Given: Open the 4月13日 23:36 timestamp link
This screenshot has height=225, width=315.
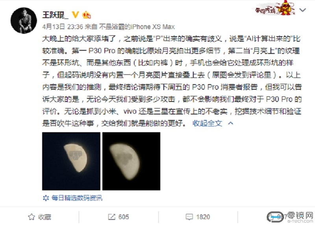Looking at the screenshot, I should [x=63, y=27].
